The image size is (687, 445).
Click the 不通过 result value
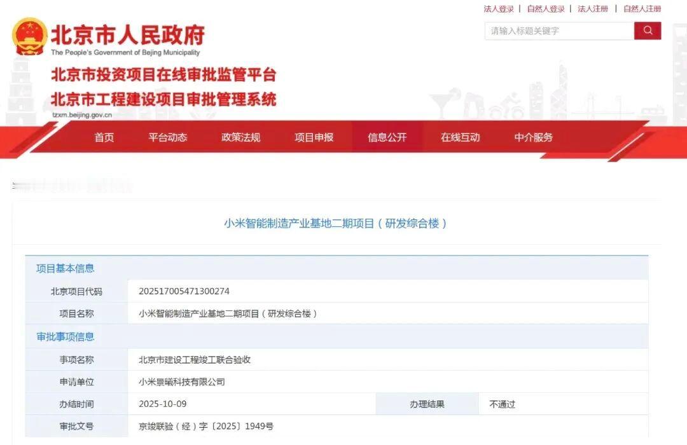click(x=502, y=404)
